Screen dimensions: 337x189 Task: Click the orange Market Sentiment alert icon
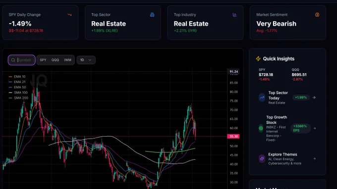tap(317, 15)
